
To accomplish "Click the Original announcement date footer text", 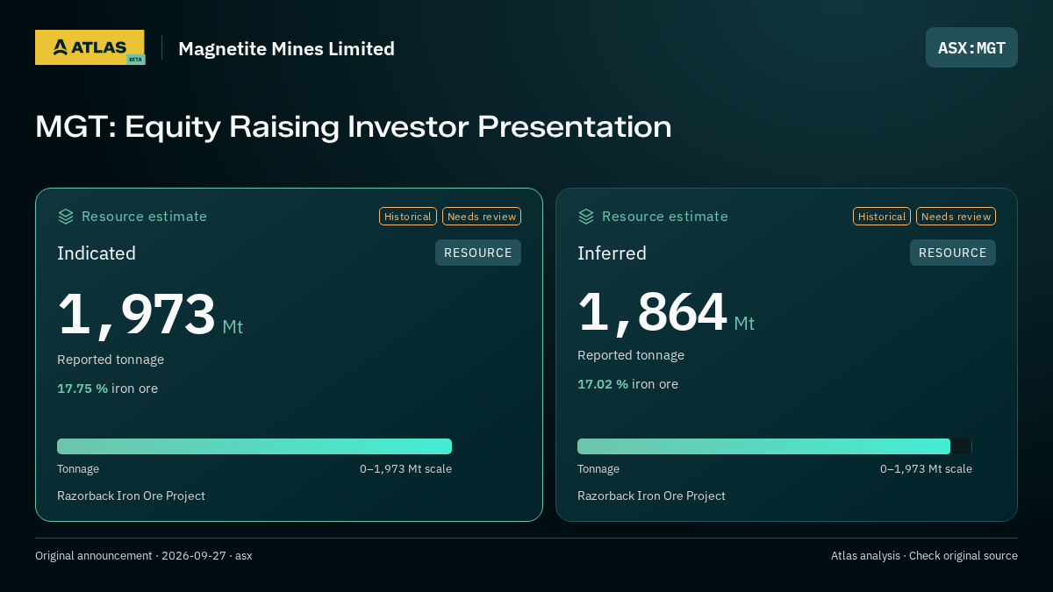I will pos(144,555).
